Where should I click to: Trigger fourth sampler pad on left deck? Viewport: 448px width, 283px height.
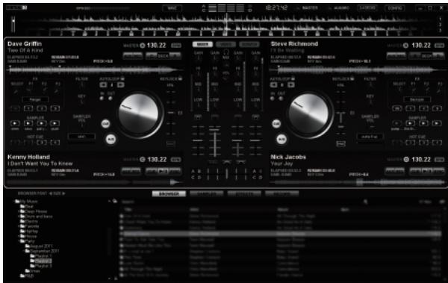pyautogui.click(x=55, y=123)
